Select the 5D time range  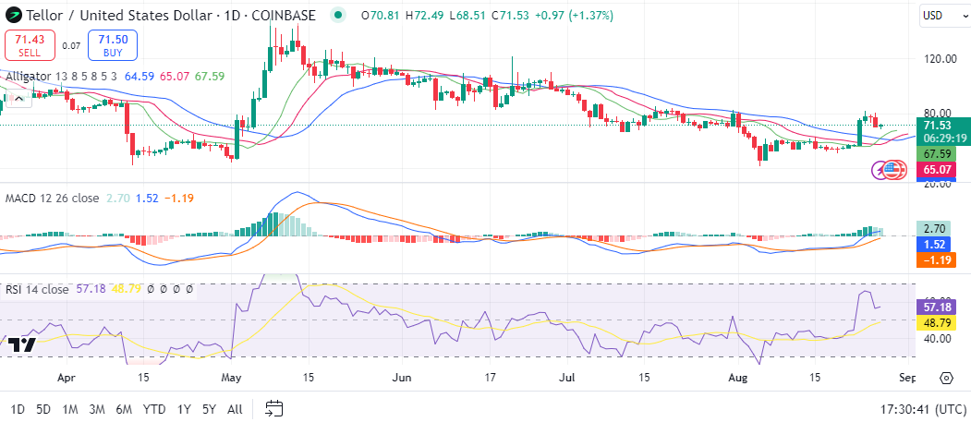(x=43, y=409)
